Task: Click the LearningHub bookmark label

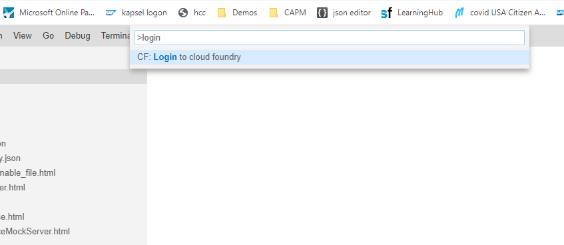Action: 420,13
